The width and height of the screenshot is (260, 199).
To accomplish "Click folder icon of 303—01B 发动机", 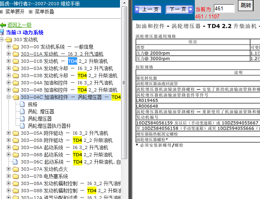I will pos(16,61).
